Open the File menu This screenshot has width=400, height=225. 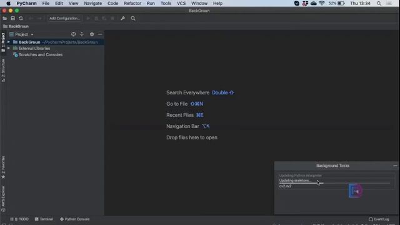click(x=46, y=3)
